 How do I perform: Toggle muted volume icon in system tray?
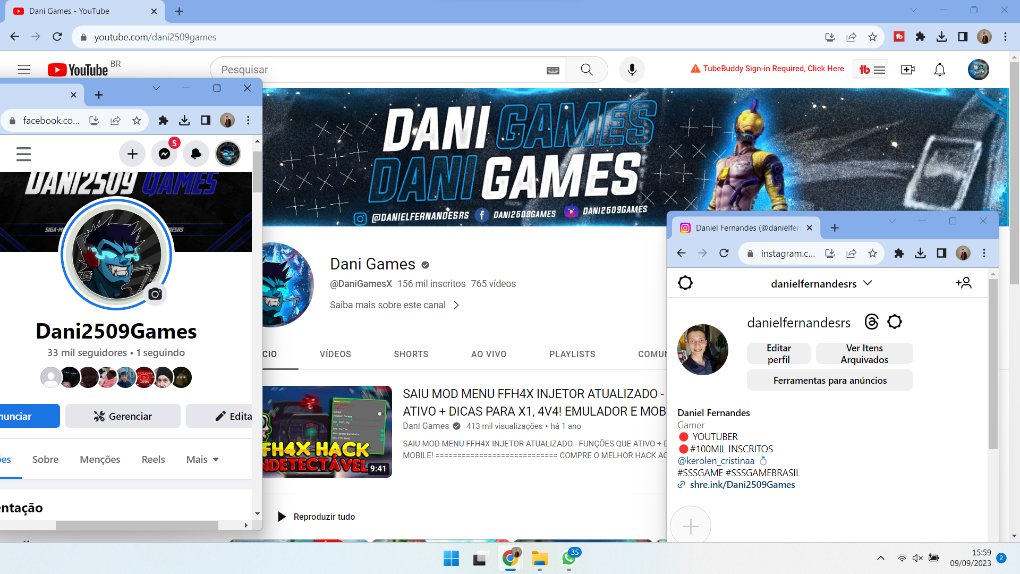917,558
